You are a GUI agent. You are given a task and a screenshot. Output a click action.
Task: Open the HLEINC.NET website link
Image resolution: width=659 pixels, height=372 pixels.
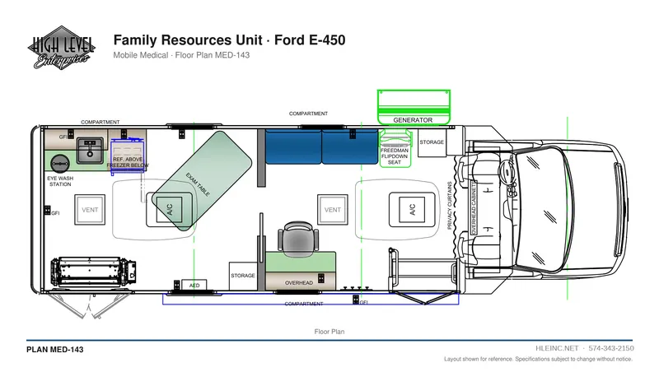557,348
